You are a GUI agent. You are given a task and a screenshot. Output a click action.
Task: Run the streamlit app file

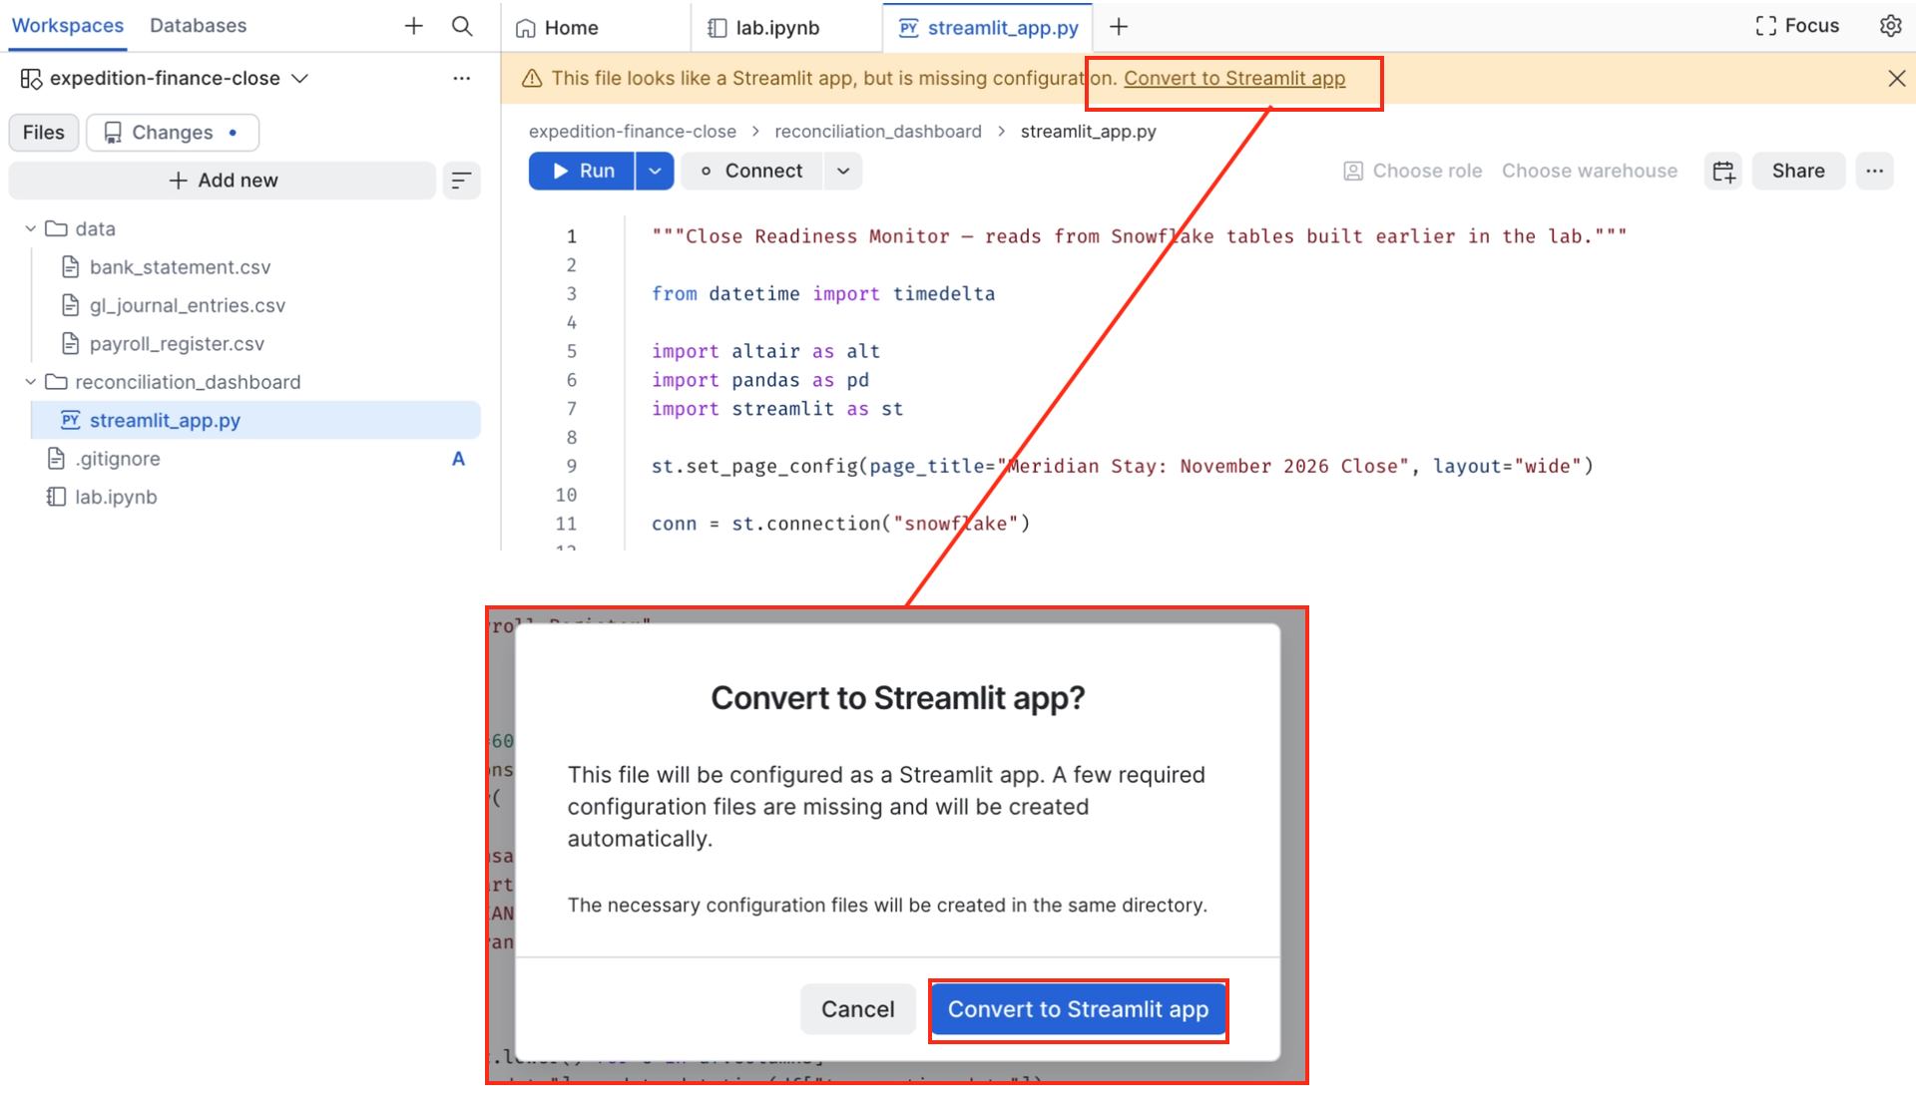[582, 171]
